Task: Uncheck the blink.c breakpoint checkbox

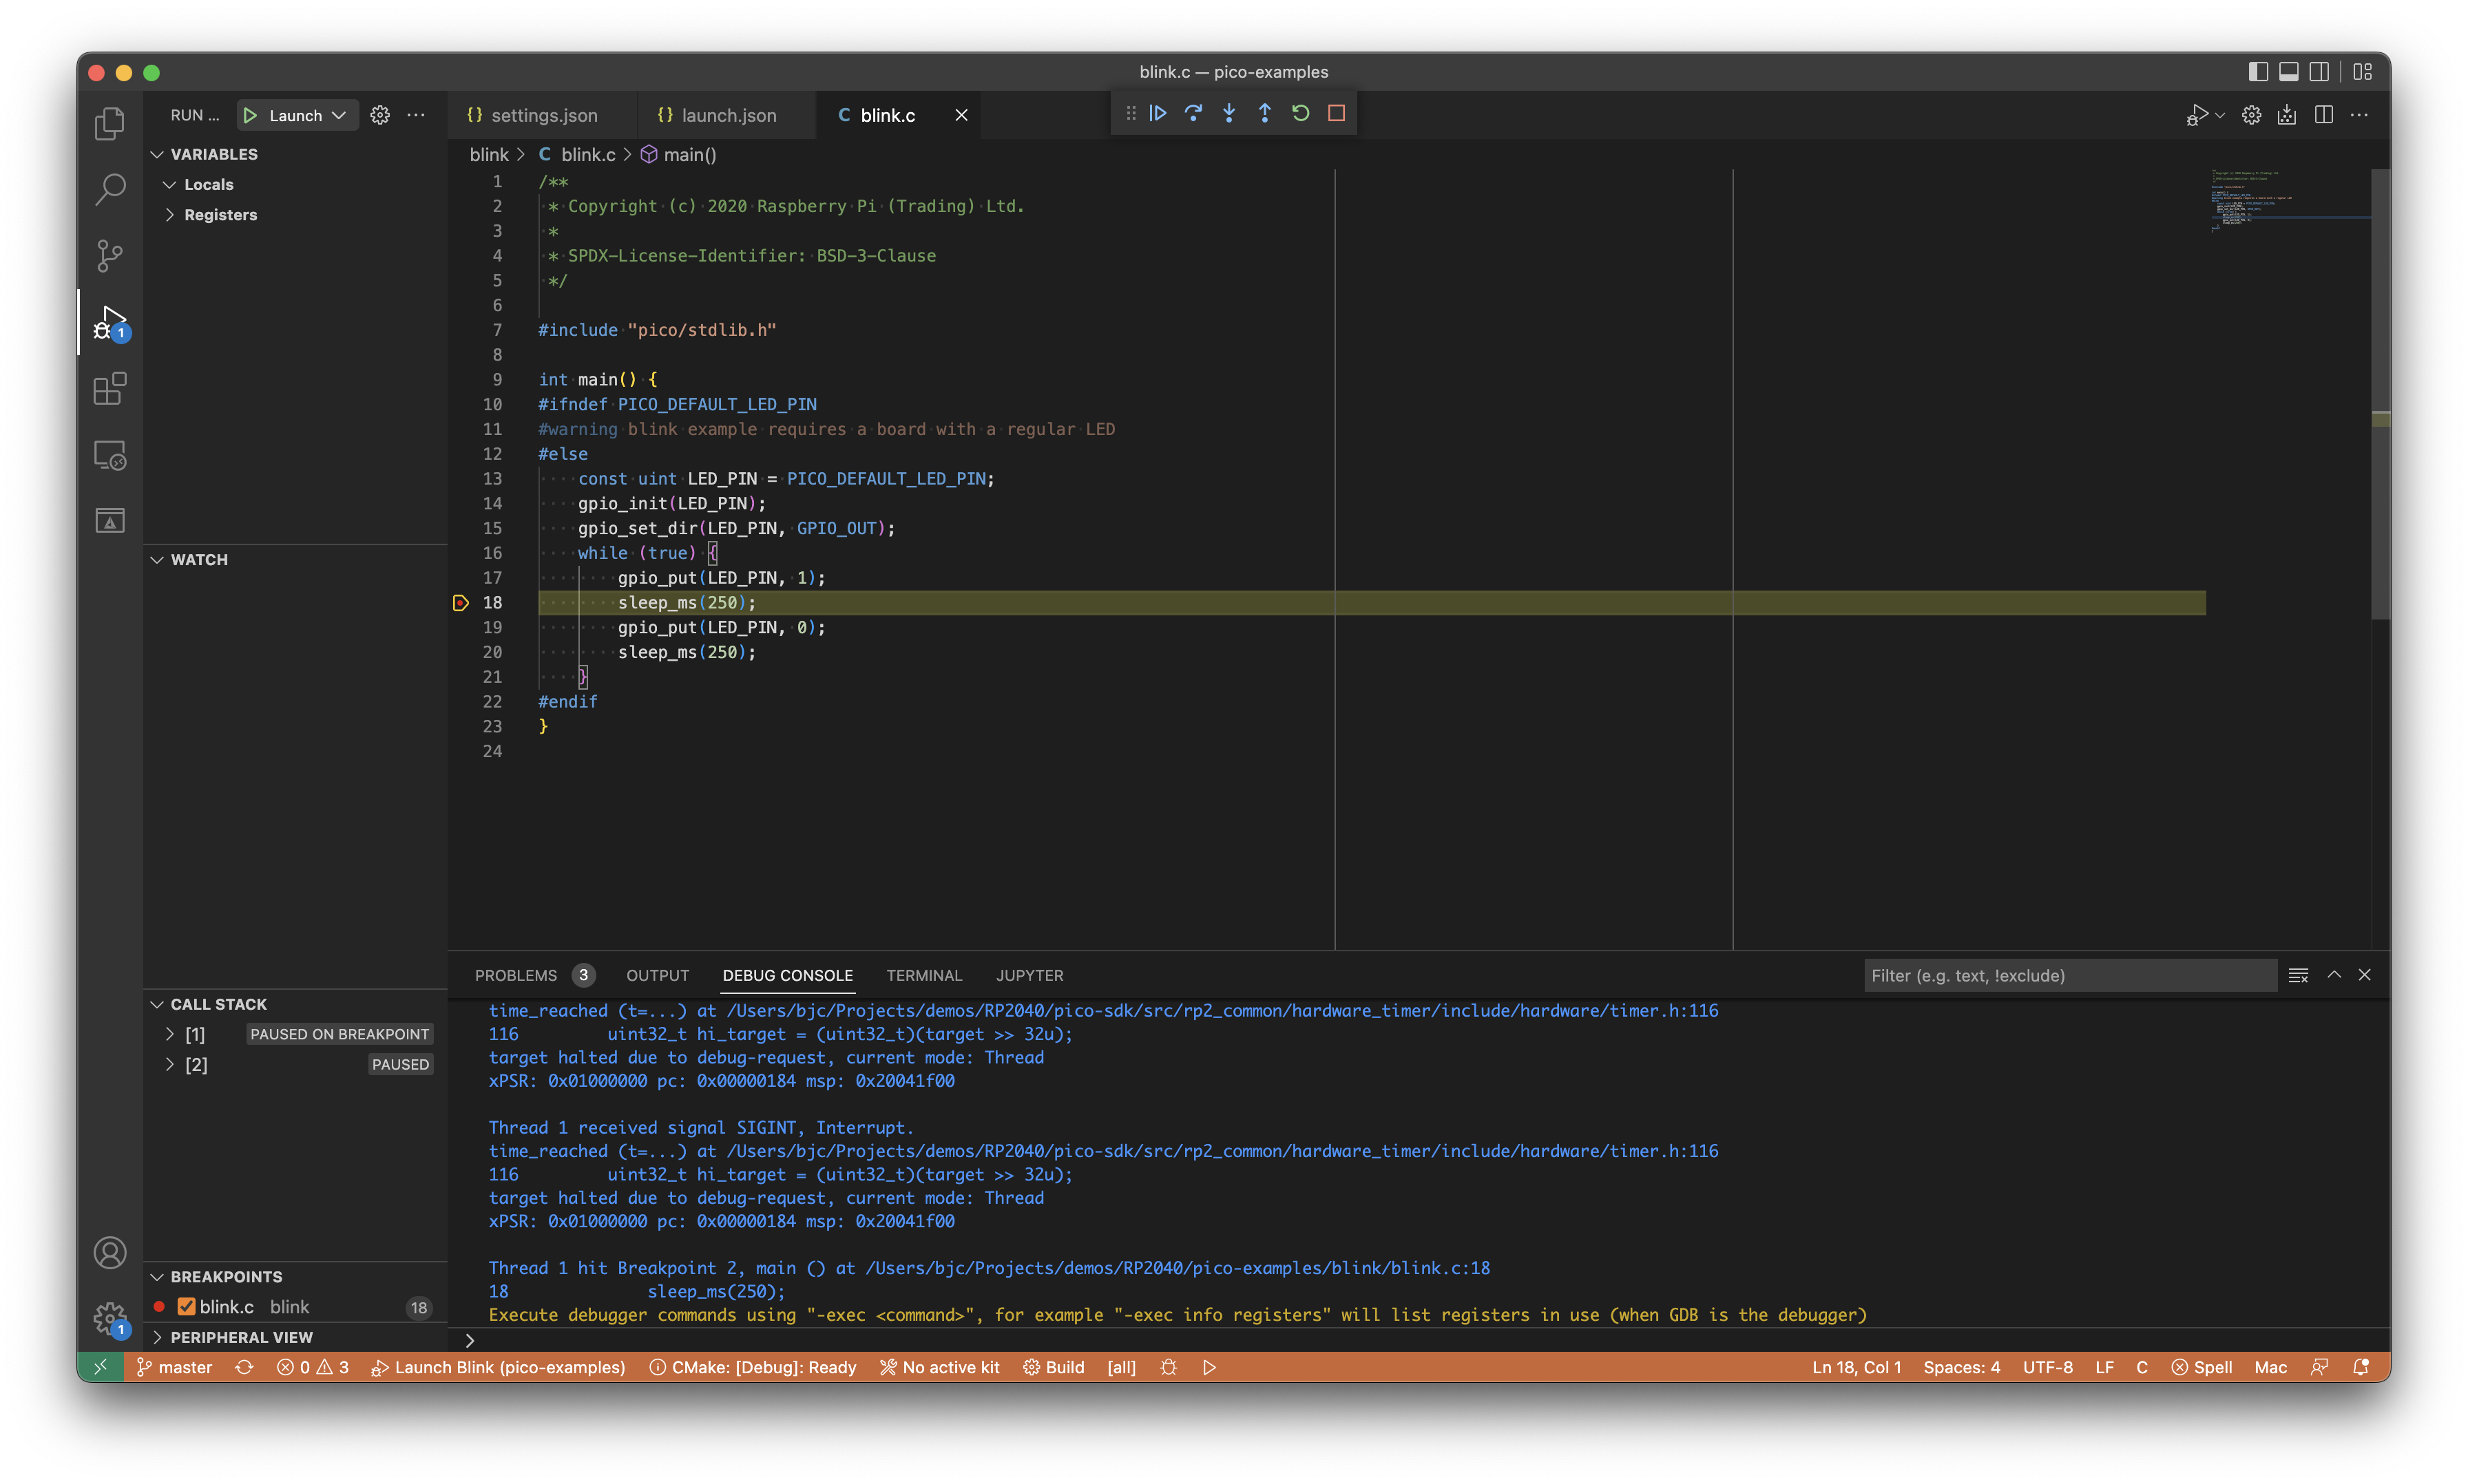Action: tap(186, 1307)
